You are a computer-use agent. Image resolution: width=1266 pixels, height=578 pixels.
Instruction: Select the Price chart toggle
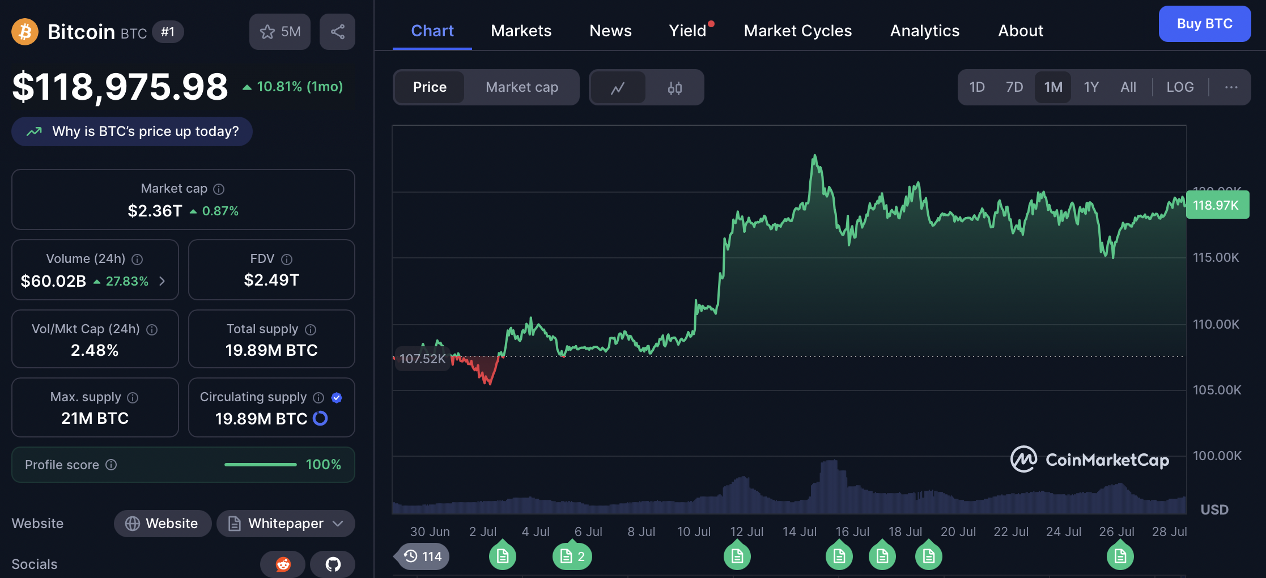pos(430,87)
